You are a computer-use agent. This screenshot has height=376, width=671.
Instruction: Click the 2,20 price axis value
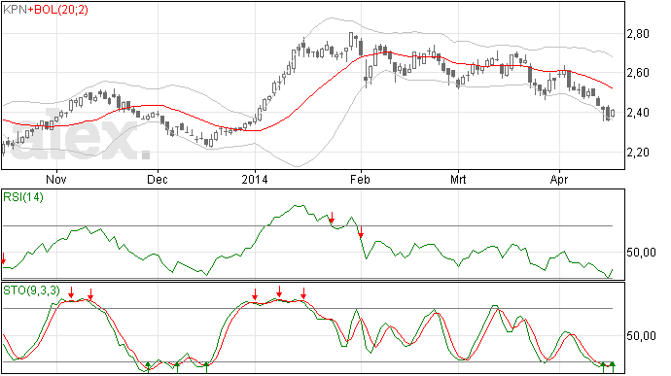click(x=638, y=153)
